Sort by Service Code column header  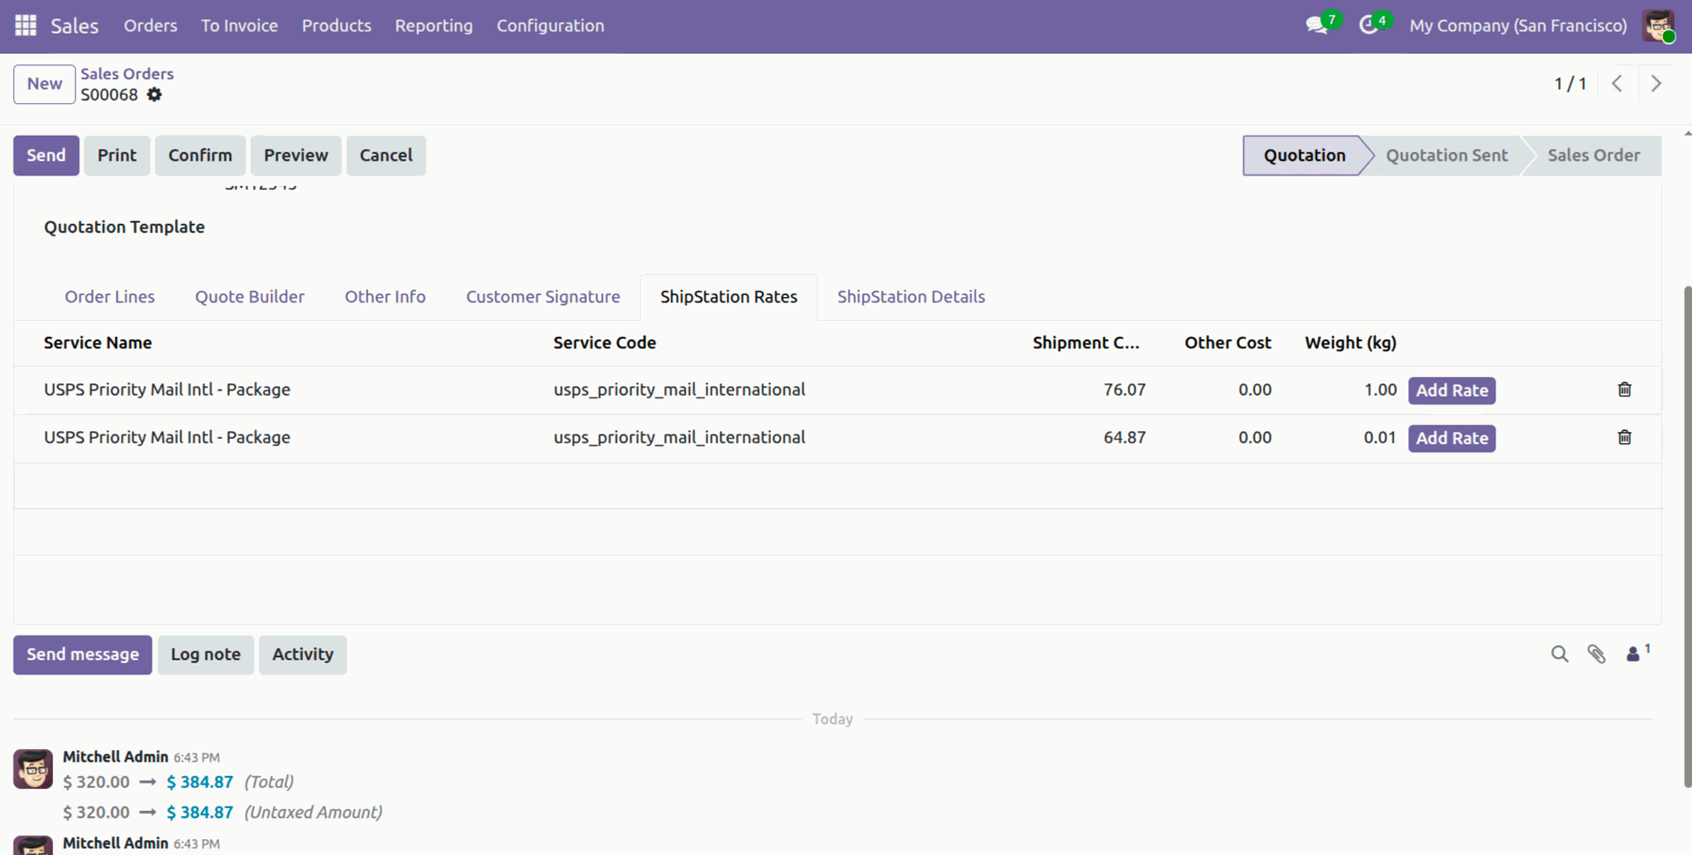(605, 343)
